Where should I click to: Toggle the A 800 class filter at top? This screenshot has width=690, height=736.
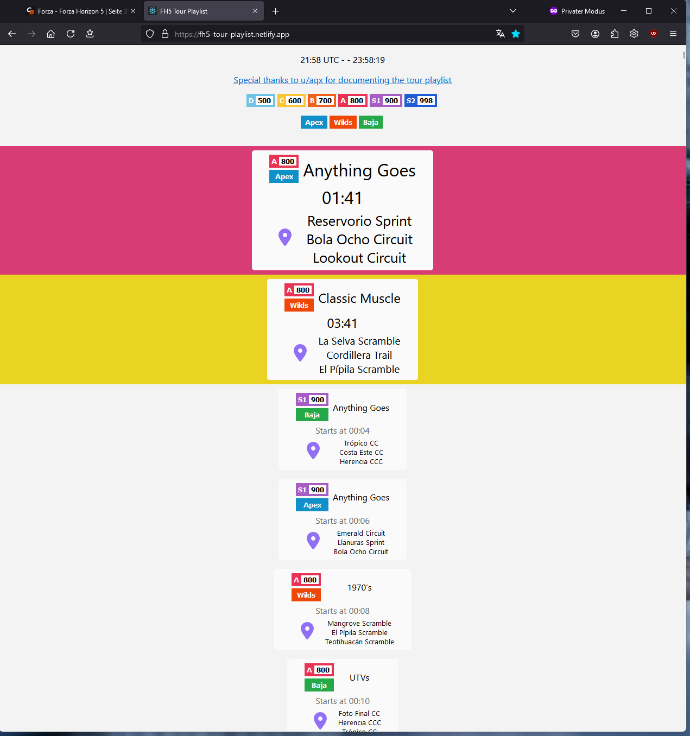pos(353,100)
